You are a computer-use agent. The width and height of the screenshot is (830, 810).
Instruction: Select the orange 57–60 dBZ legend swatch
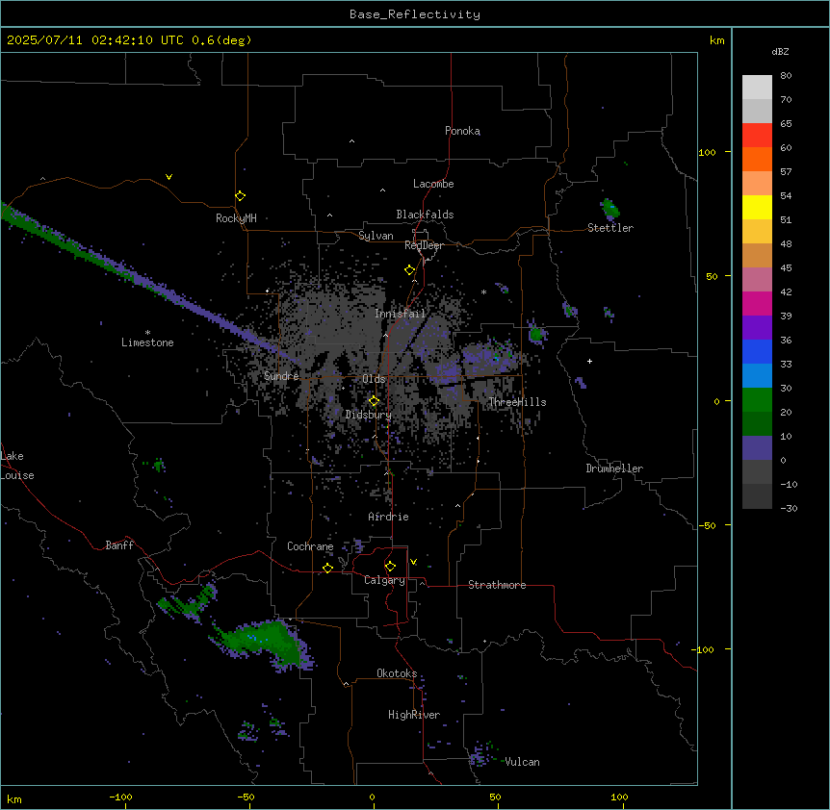tap(757, 159)
